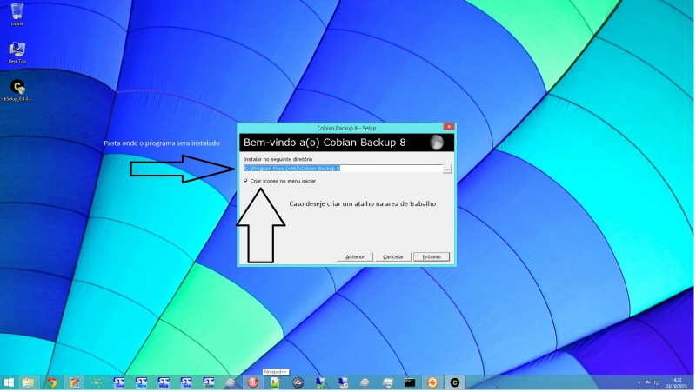Switch to Cobian setup taskbar icon

pos(454,382)
